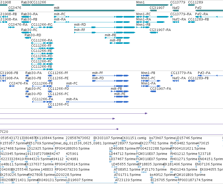Select the milt gene bar
Image resolution: width=223 pixels, height=184 pixels.
(95, 10)
